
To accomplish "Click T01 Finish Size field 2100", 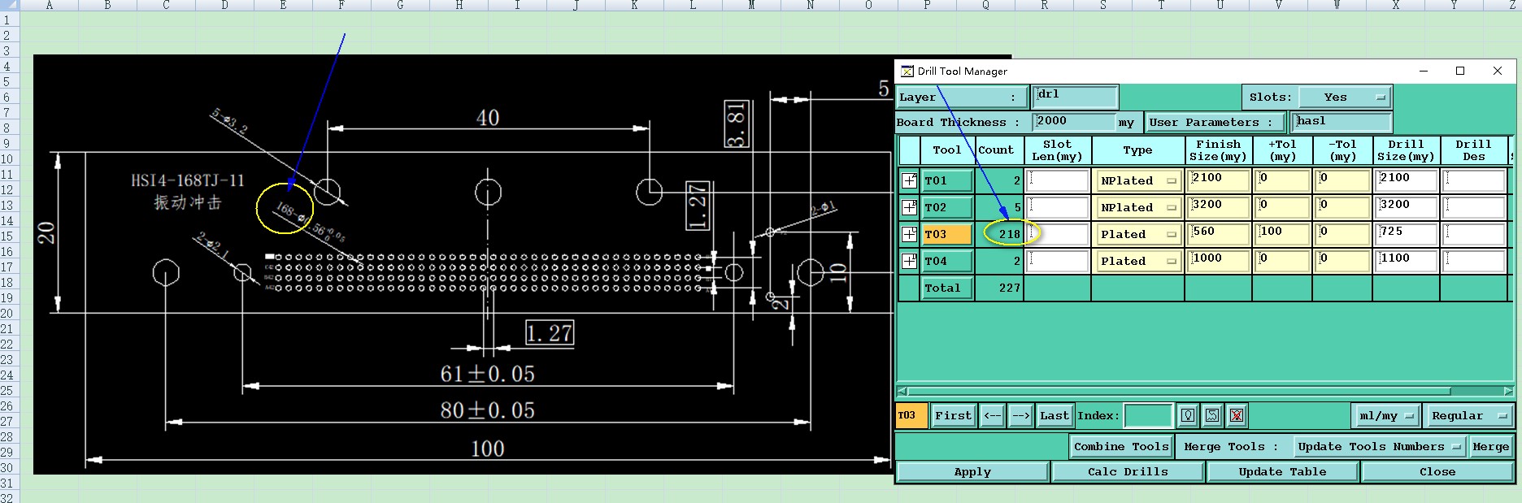I will pos(1218,180).
